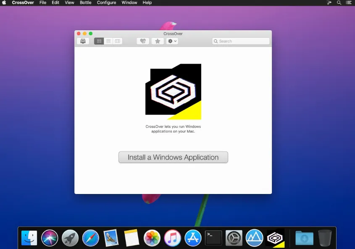Click the heart plus install icon

143,41
